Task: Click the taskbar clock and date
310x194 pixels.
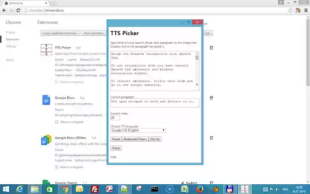Action: click(x=299, y=189)
